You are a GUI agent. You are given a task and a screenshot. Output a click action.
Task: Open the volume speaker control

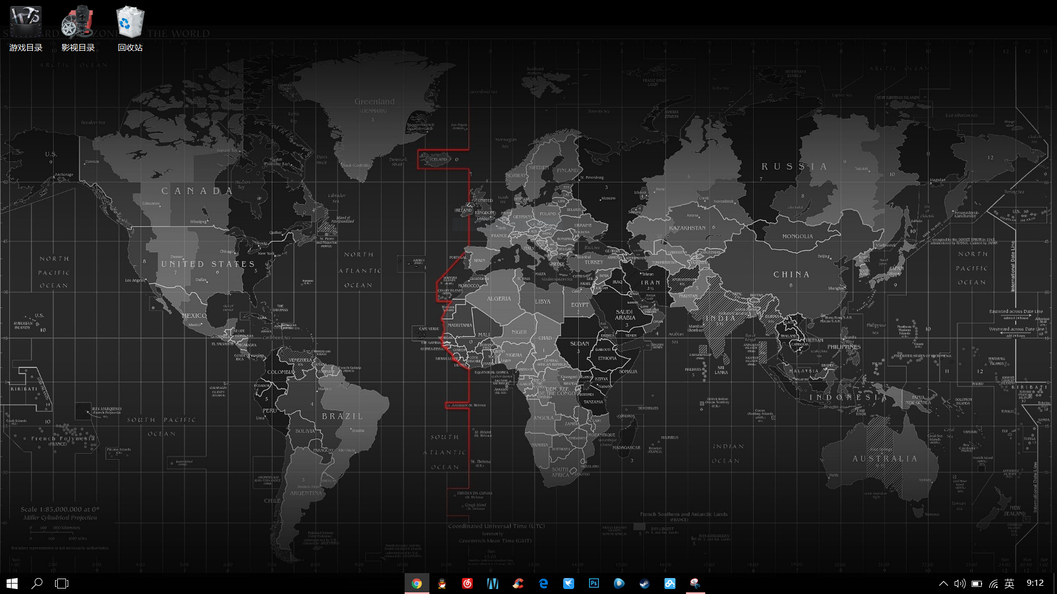[x=960, y=584]
